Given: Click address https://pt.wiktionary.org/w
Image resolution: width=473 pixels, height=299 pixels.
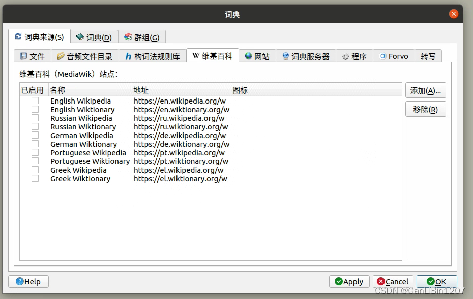Looking at the screenshot, I should 181,161.
